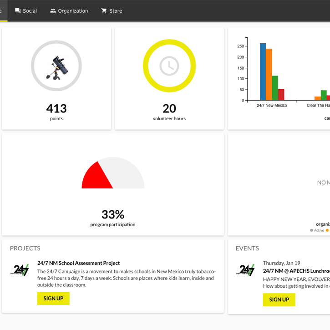Click the Social chat bubble icon
The height and width of the screenshot is (330, 330).
pos(18,11)
